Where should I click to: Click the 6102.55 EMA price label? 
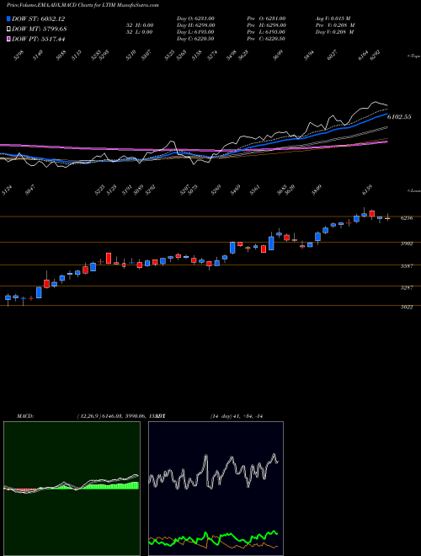coord(399,116)
